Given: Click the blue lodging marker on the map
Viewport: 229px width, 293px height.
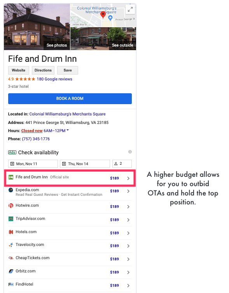Looking at the screenshot, I should 110,18.
